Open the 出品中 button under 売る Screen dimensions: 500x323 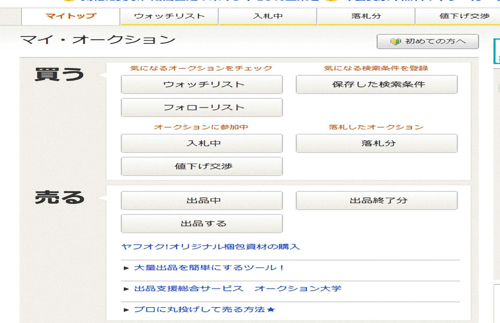pyautogui.click(x=202, y=201)
